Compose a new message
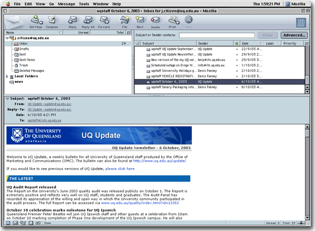The height and width of the screenshot is (231, 315). (52, 21)
